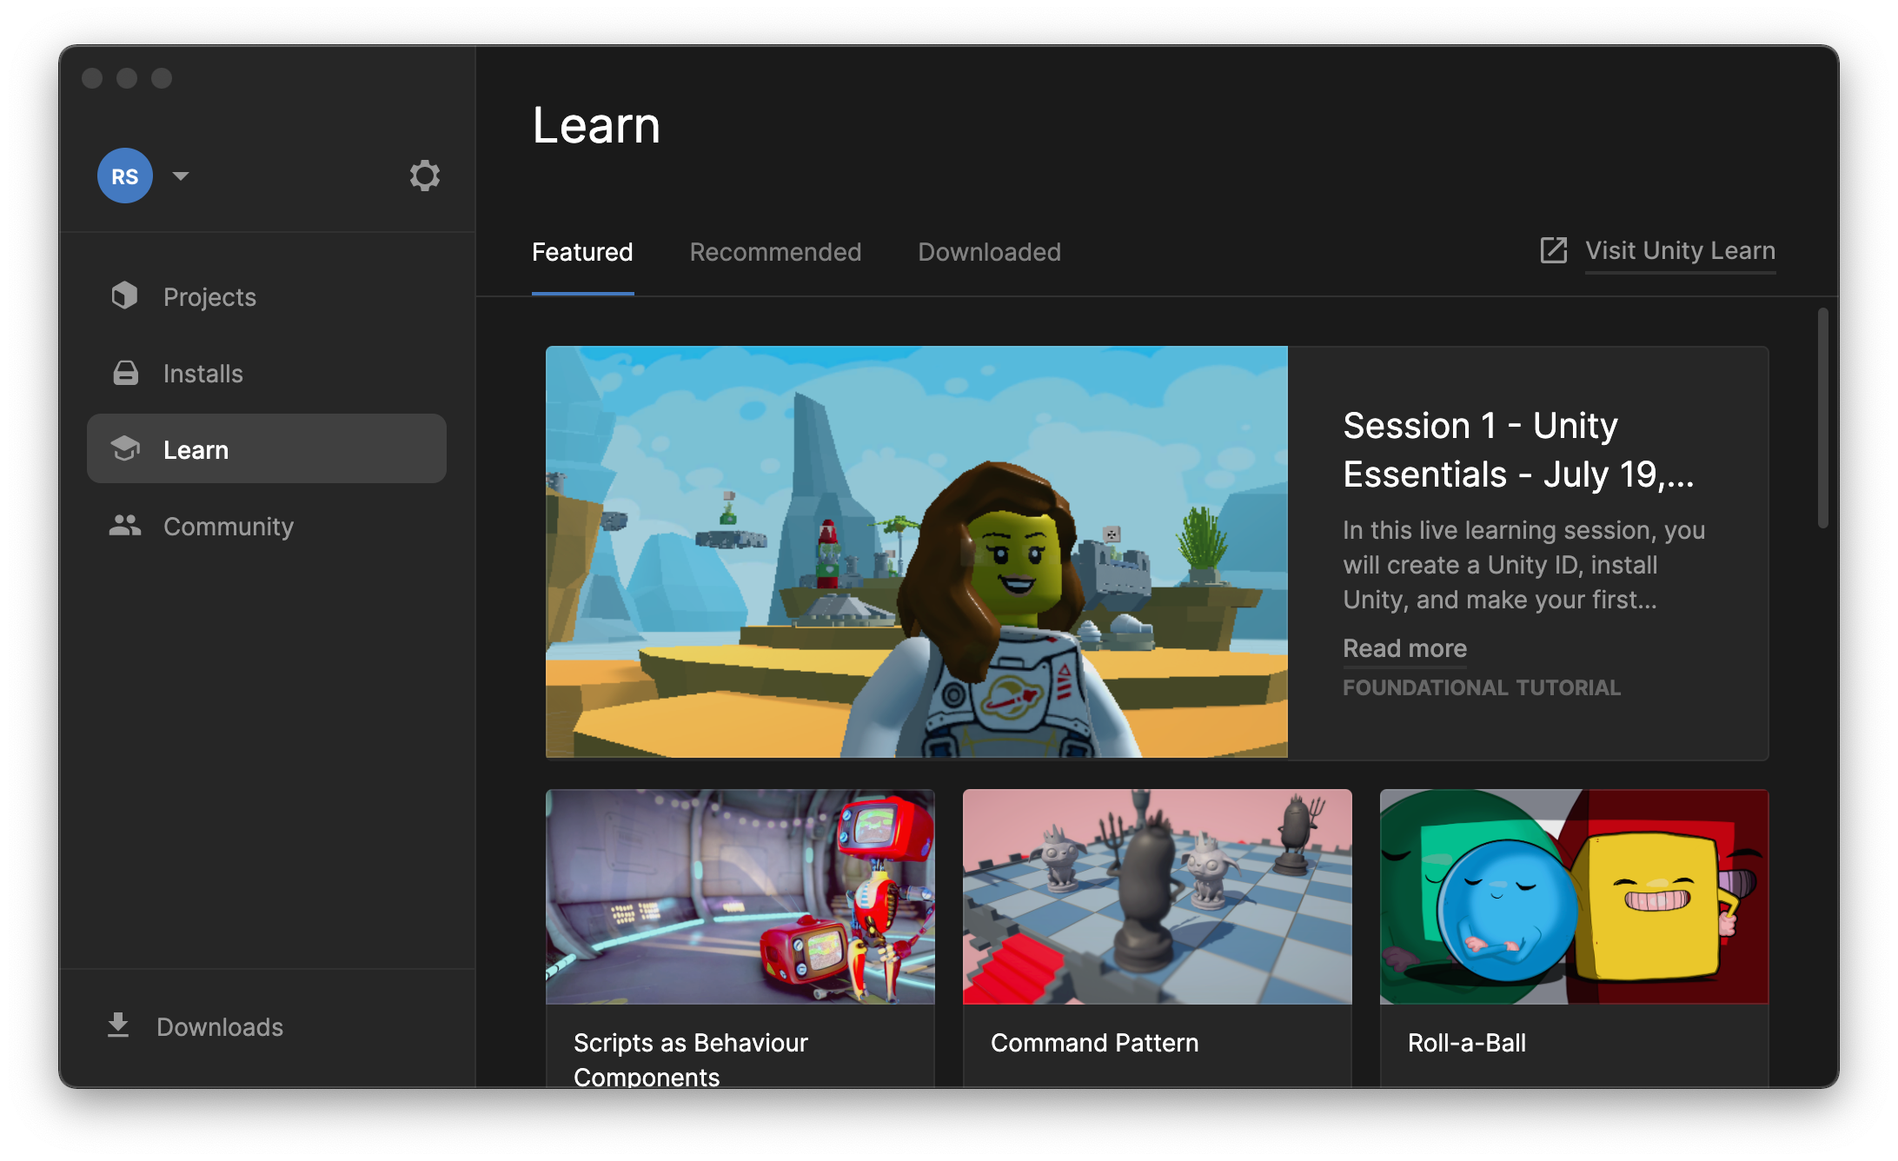The width and height of the screenshot is (1898, 1161).
Task: Open the Session 1 Unity Essentials featured image
Action: (x=916, y=552)
